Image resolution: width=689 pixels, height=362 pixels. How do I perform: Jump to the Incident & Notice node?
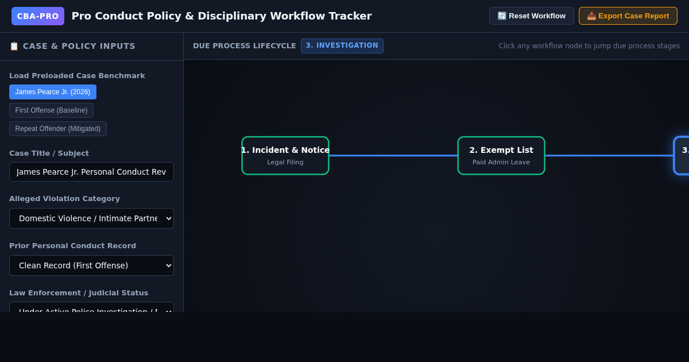tap(285, 156)
